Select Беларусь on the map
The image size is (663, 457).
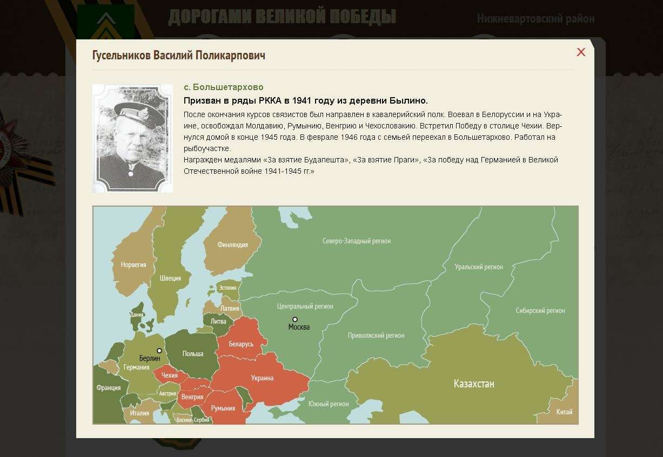click(x=241, y=344)
